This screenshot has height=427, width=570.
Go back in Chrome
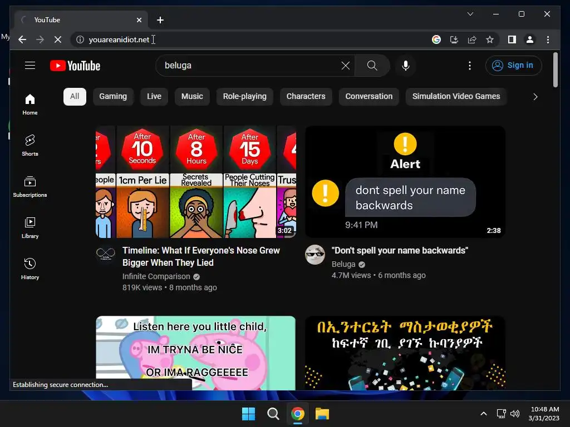[x=22, y=39]
